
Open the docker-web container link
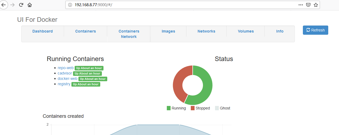pos(67,79)
